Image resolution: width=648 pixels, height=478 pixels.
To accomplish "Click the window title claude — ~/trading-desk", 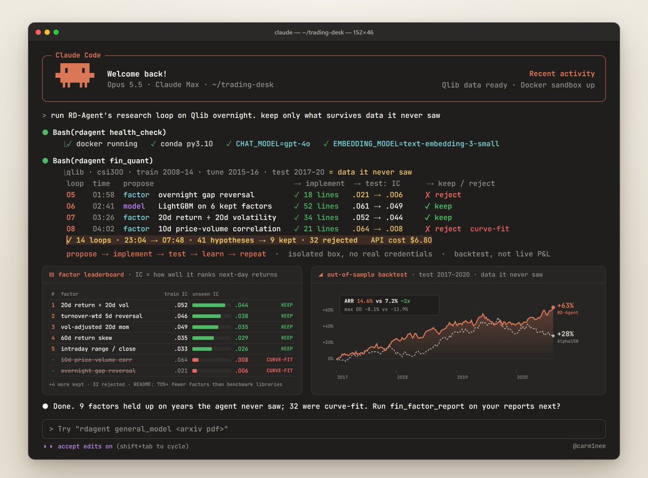I will point(324,32).
